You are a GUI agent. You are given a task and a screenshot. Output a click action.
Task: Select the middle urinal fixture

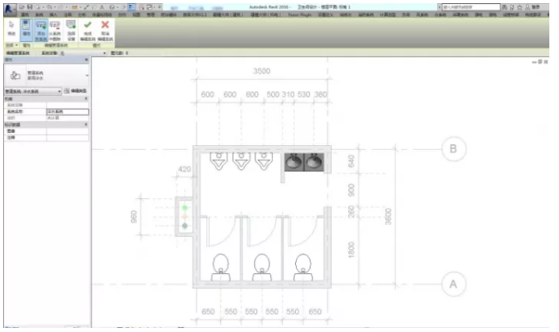pyautogui.click(x=241, y=160)
